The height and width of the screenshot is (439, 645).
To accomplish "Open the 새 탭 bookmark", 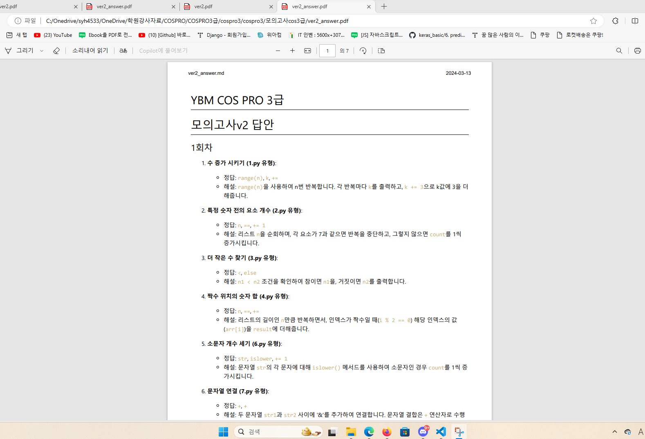I will click(x=17, y=35).
